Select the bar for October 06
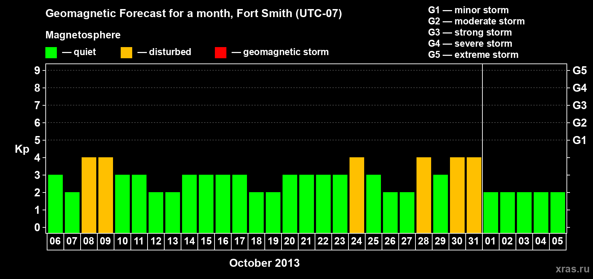 point(55,204)
